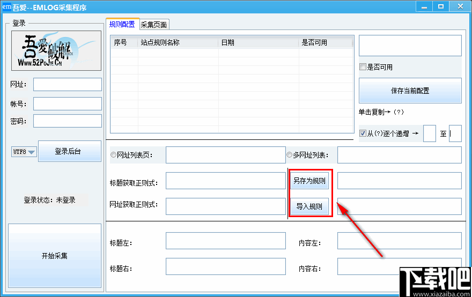Click the rule name box above 是否可用 checkbox

click(410, 46)
